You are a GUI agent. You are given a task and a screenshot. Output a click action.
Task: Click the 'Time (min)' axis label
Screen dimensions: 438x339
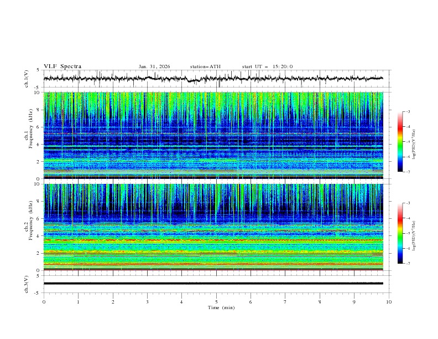[221, 307]
